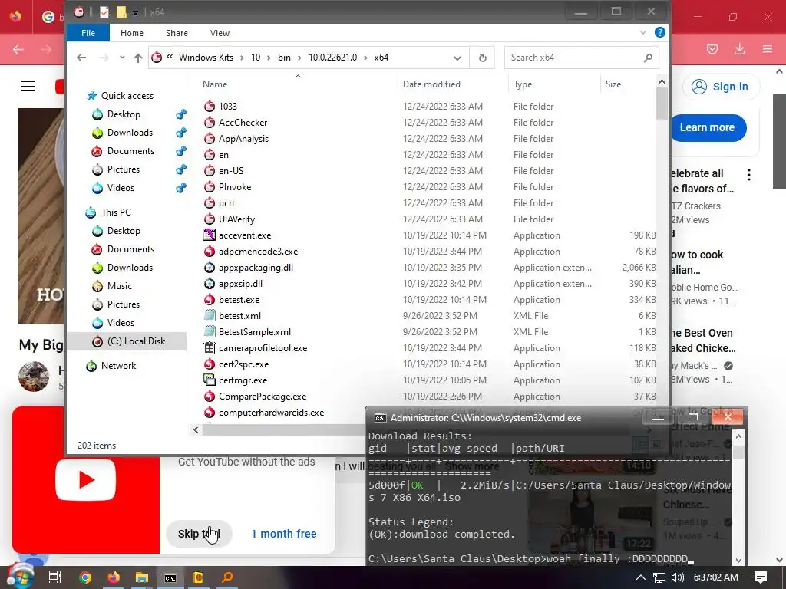Select the 1033 folder icon
The image size is (786, 589).
[209, 106]
